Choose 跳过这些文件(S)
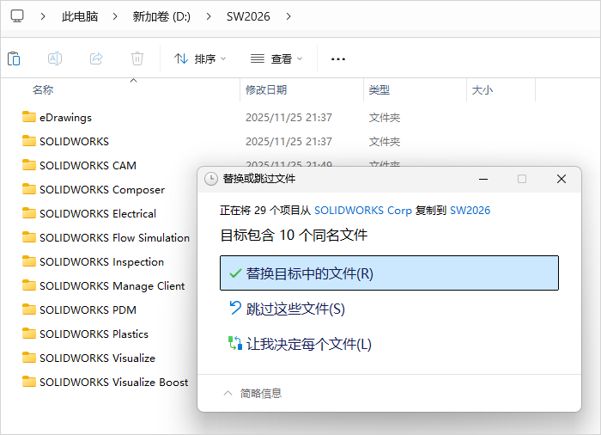 point(295,309)
